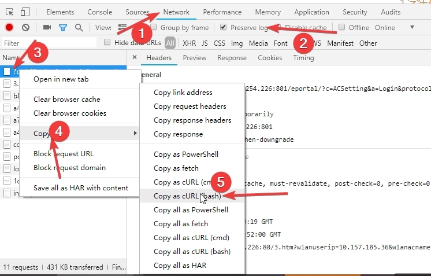Choose Save all as HAR with content
431x276 pixels.
coord(80,188)
